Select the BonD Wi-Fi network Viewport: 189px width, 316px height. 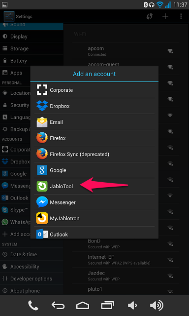[x=126, y=243]
